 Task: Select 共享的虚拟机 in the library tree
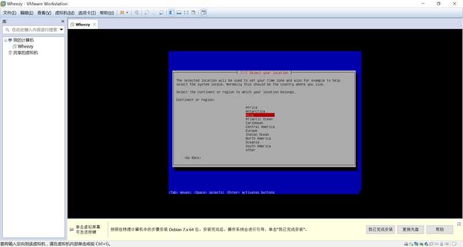25,53
